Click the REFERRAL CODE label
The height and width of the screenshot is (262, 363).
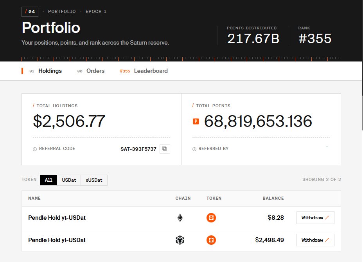click(x=57, y=148)
